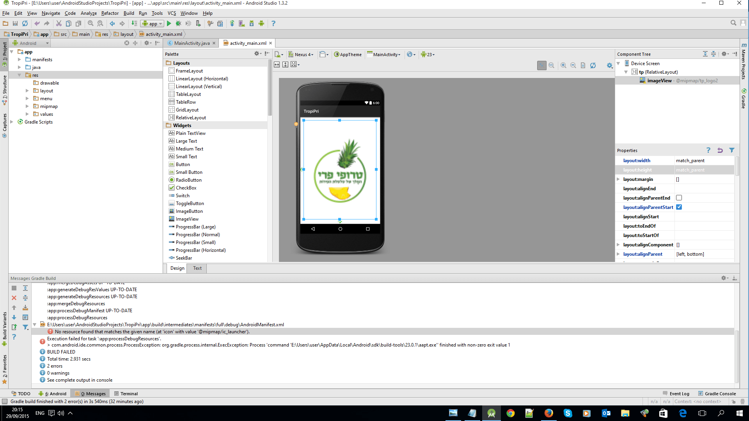Click the Undo arrow in toolbar
The image size is (749, 421).
click(x=37, y=23)
